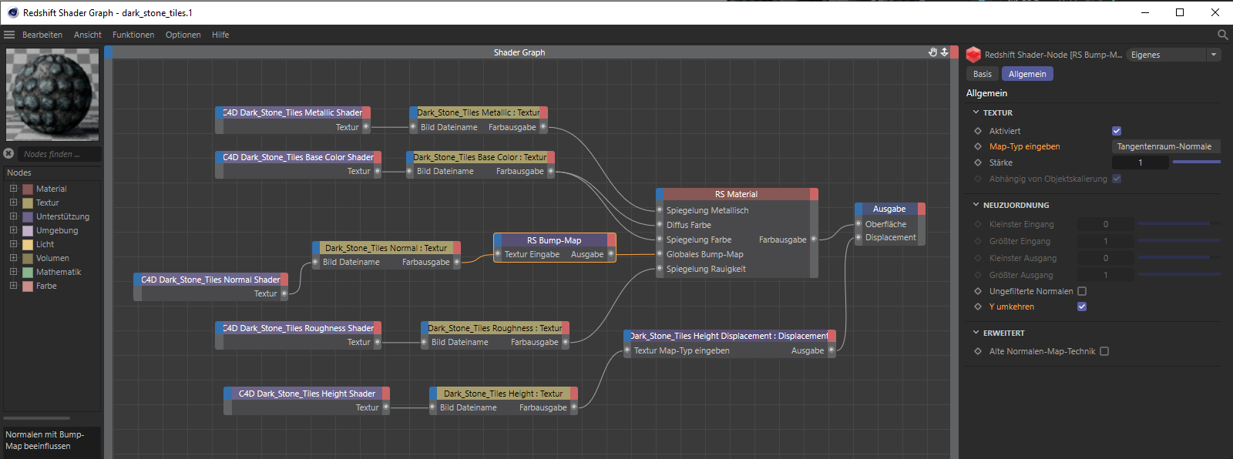1233x459 pixels.
Task: Expand the Farbe node category
Action: tap(13, 286)
